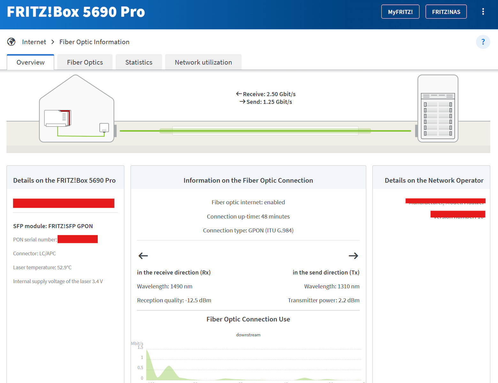Click the 'PON serial number:' label
This screenshot has width=498, height=383.
click(35, 240)
